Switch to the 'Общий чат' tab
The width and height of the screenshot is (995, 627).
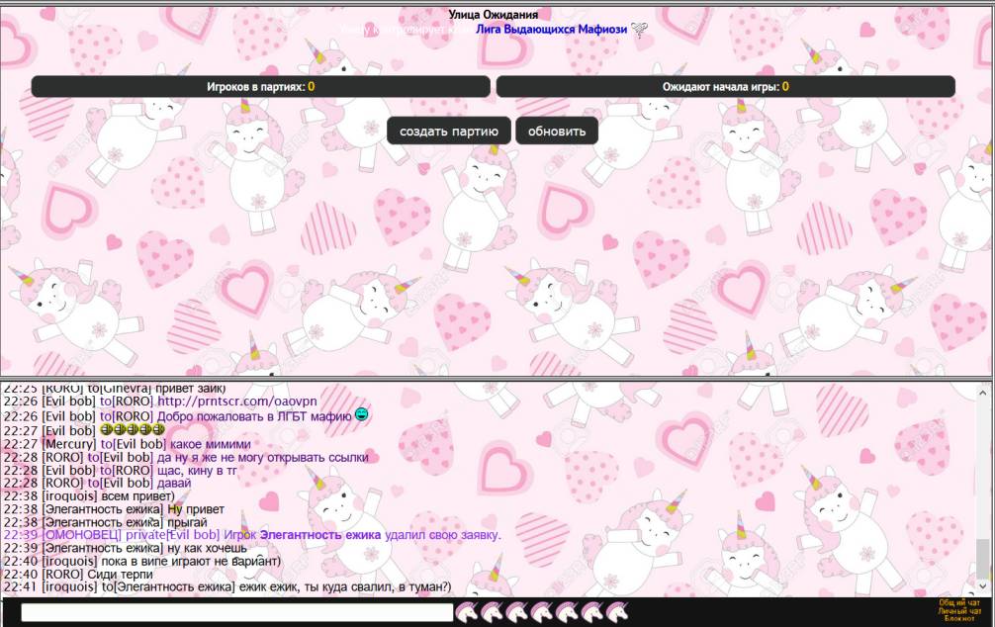(x=959, y=602)
